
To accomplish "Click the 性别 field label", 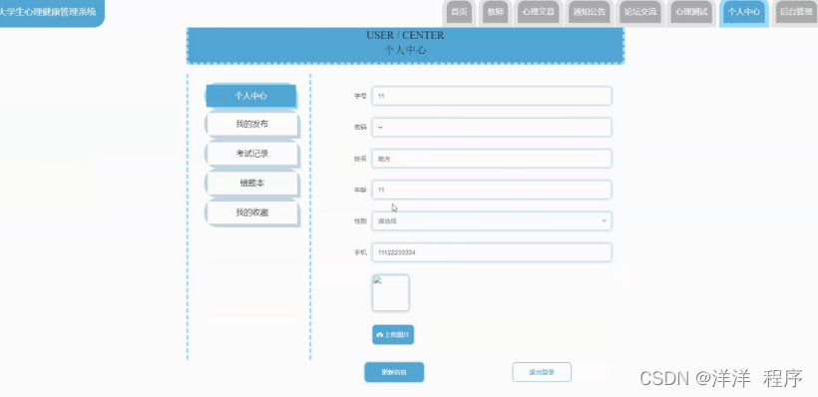I will click(x=360, y=221).
